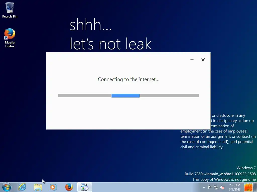Viewport: 257px width, 192px height.
Task: Click the connection progress bar
Action: [128, 95]
